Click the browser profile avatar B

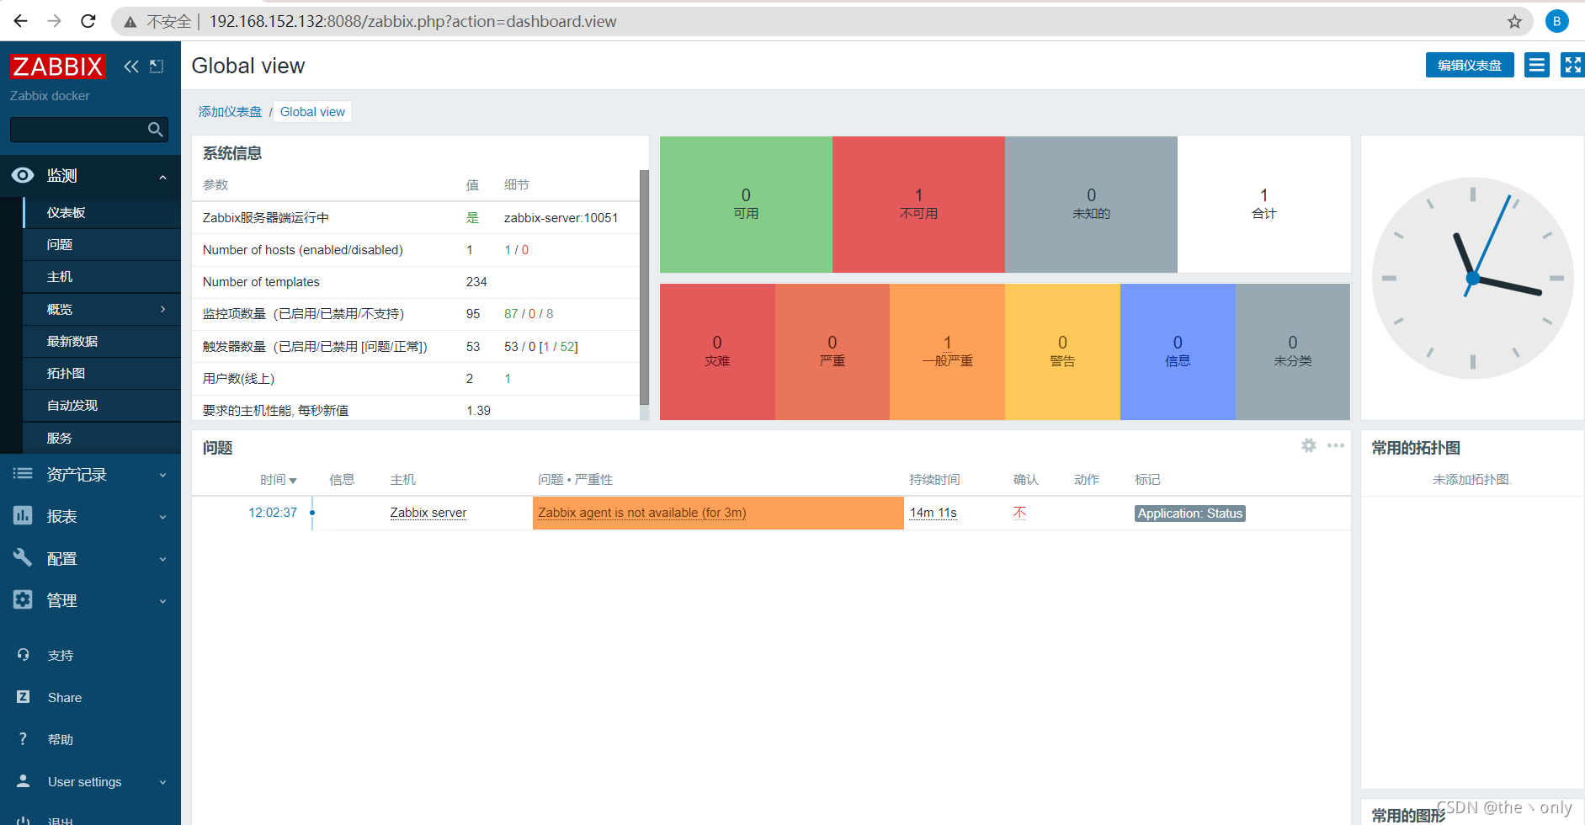click(1556, 21)
